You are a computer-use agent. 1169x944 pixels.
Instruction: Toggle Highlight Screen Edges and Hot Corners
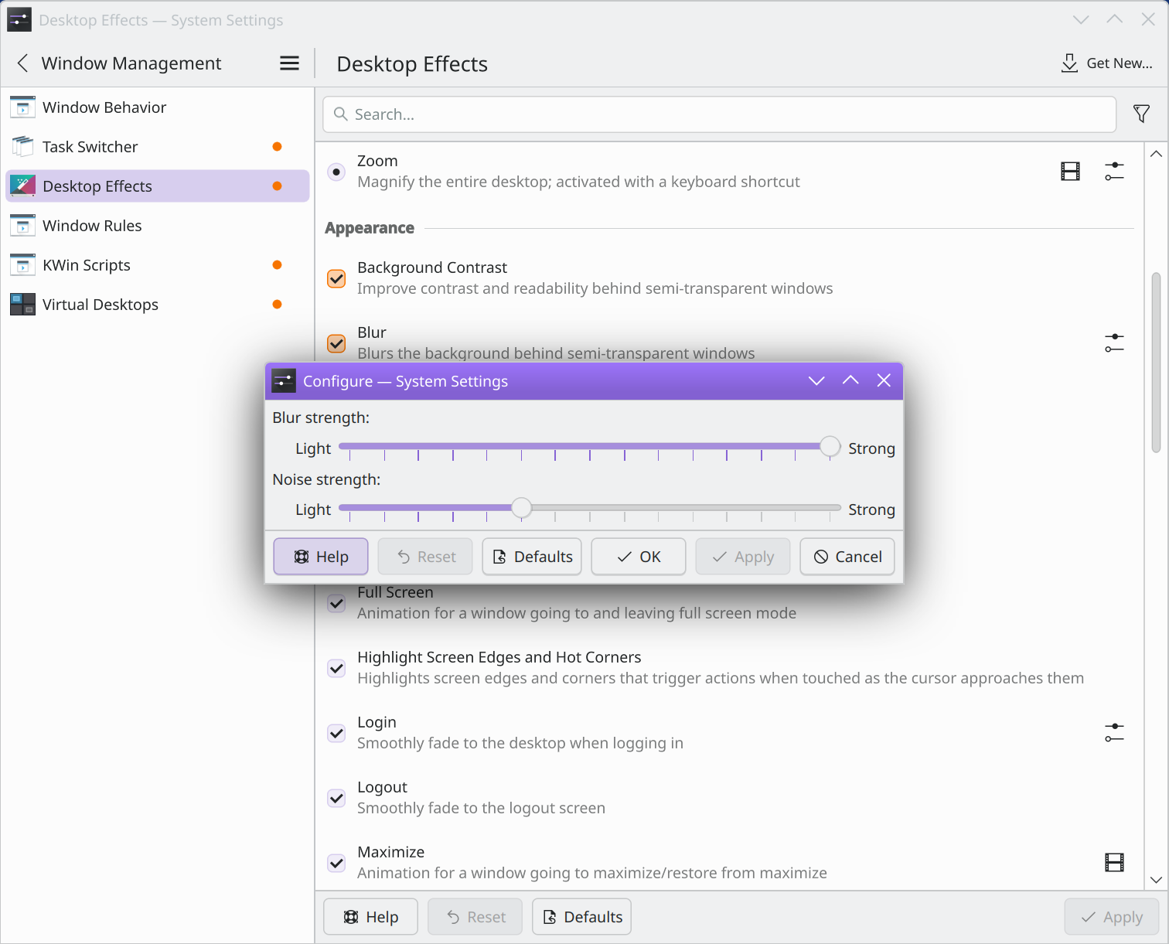336,668
